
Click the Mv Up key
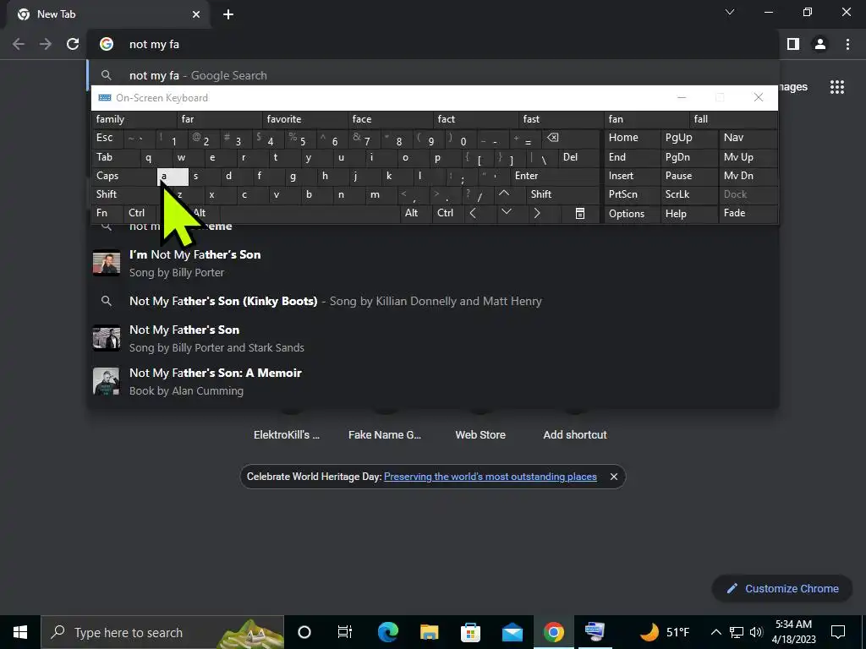[748, 157]
